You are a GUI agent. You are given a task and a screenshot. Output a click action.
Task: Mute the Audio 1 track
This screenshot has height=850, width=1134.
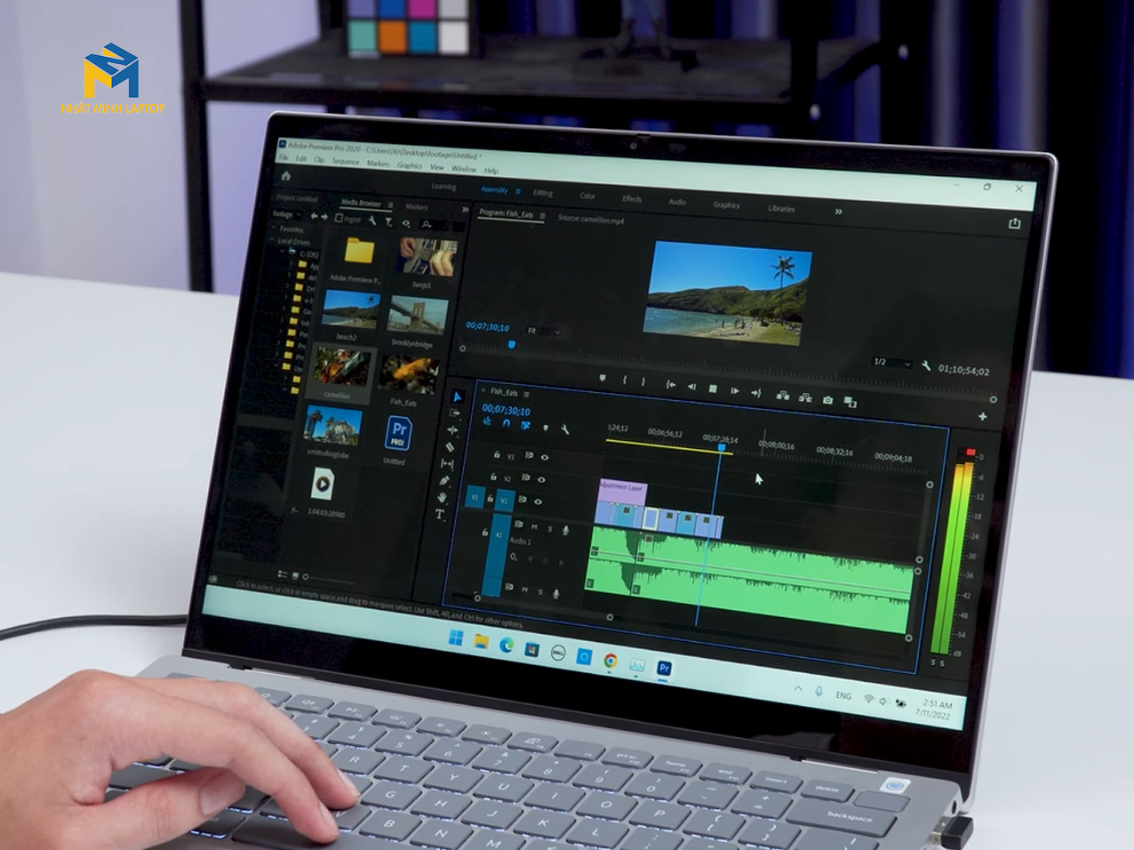tap(534, 527)
